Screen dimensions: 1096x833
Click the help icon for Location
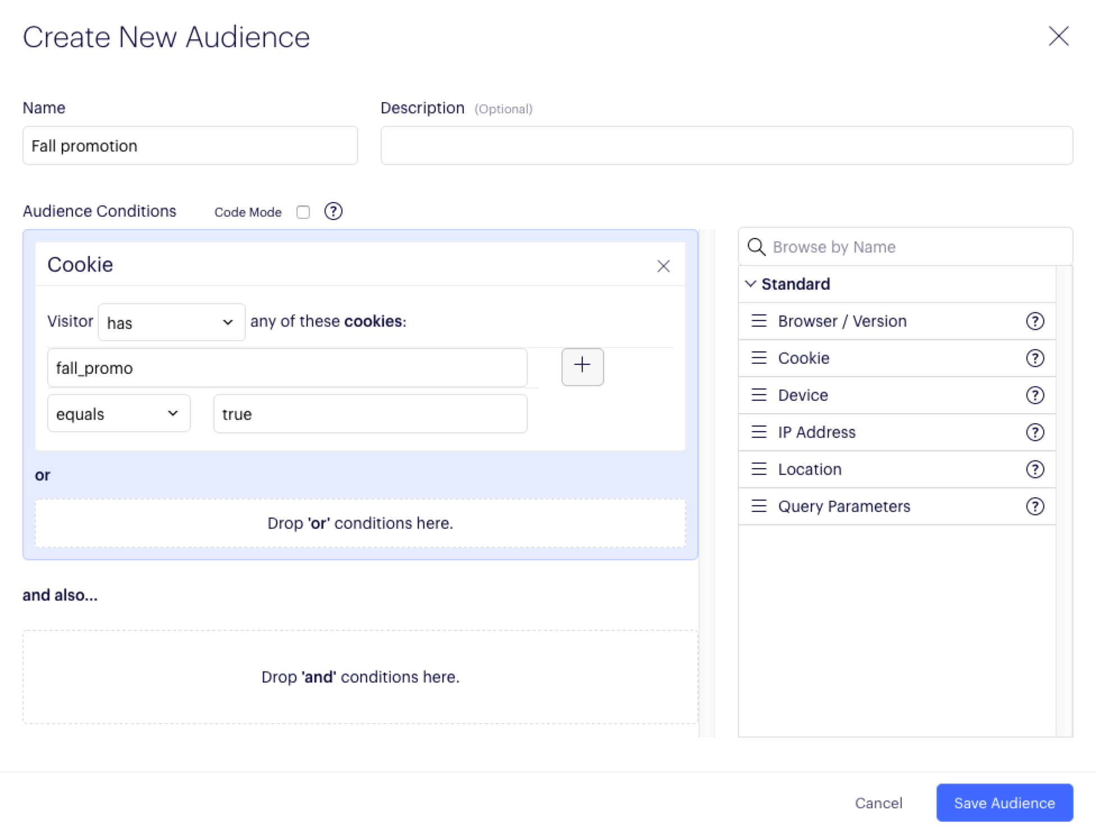pyautogui.click(x=1034, y=469)
